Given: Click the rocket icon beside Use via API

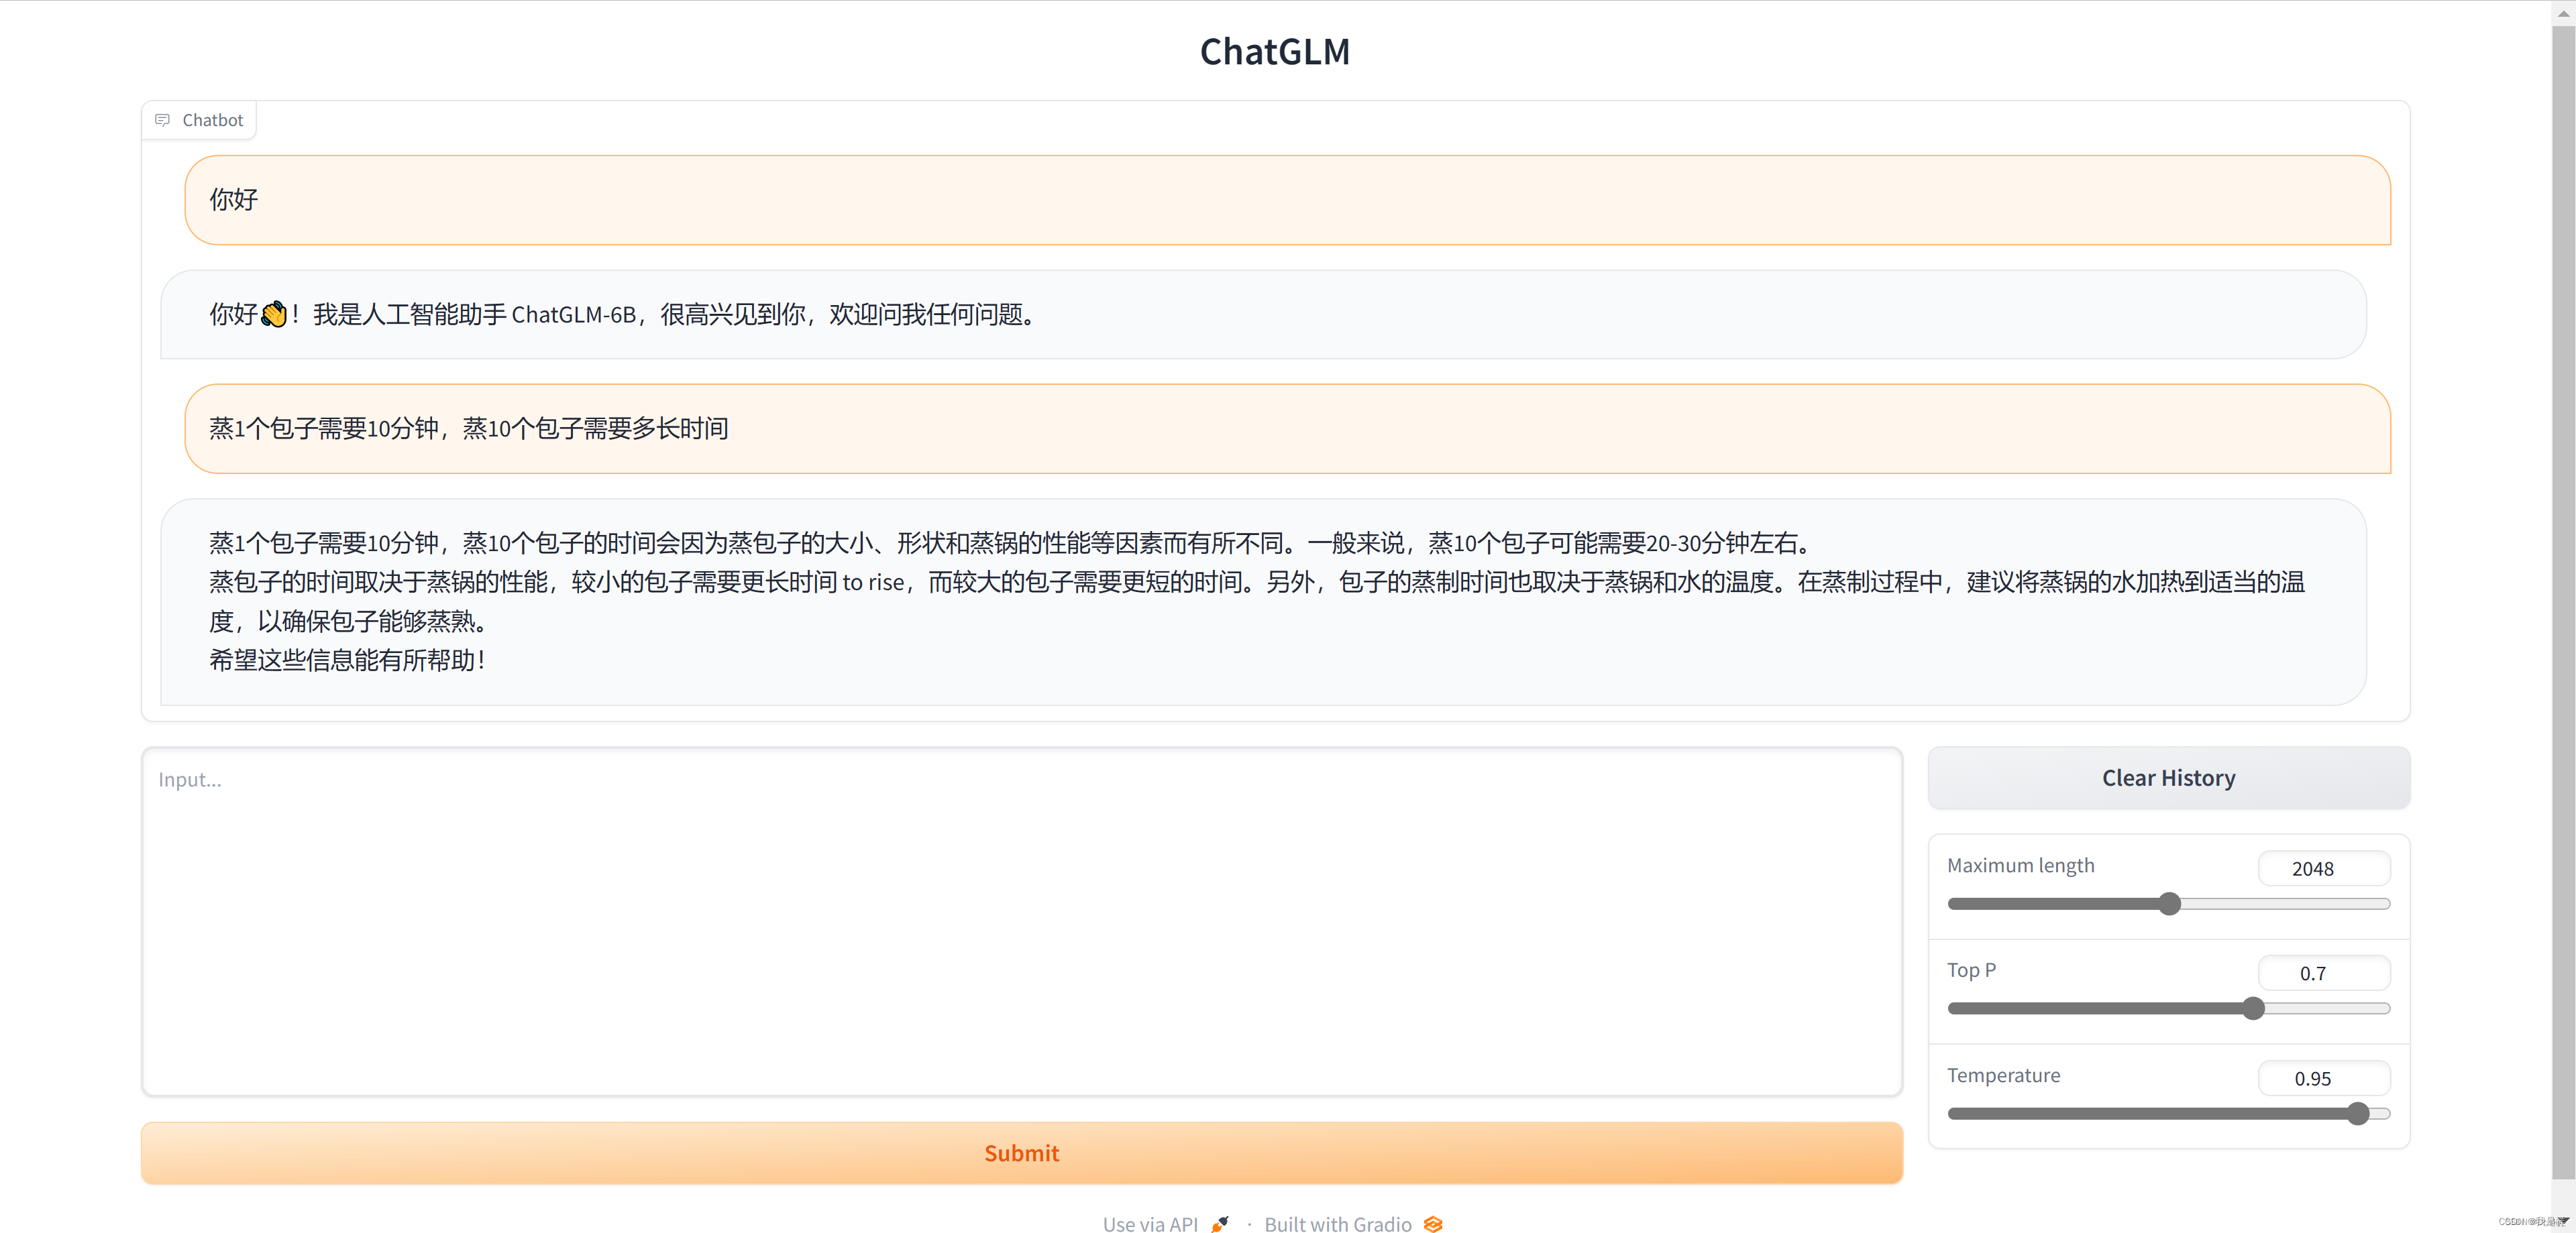Looking at the screenshot, I should [1220, 1224].
